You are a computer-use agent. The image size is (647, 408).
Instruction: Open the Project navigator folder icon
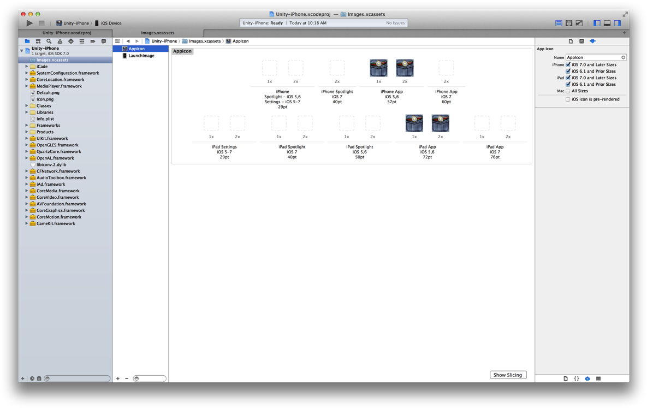click(x=27, y=40)
